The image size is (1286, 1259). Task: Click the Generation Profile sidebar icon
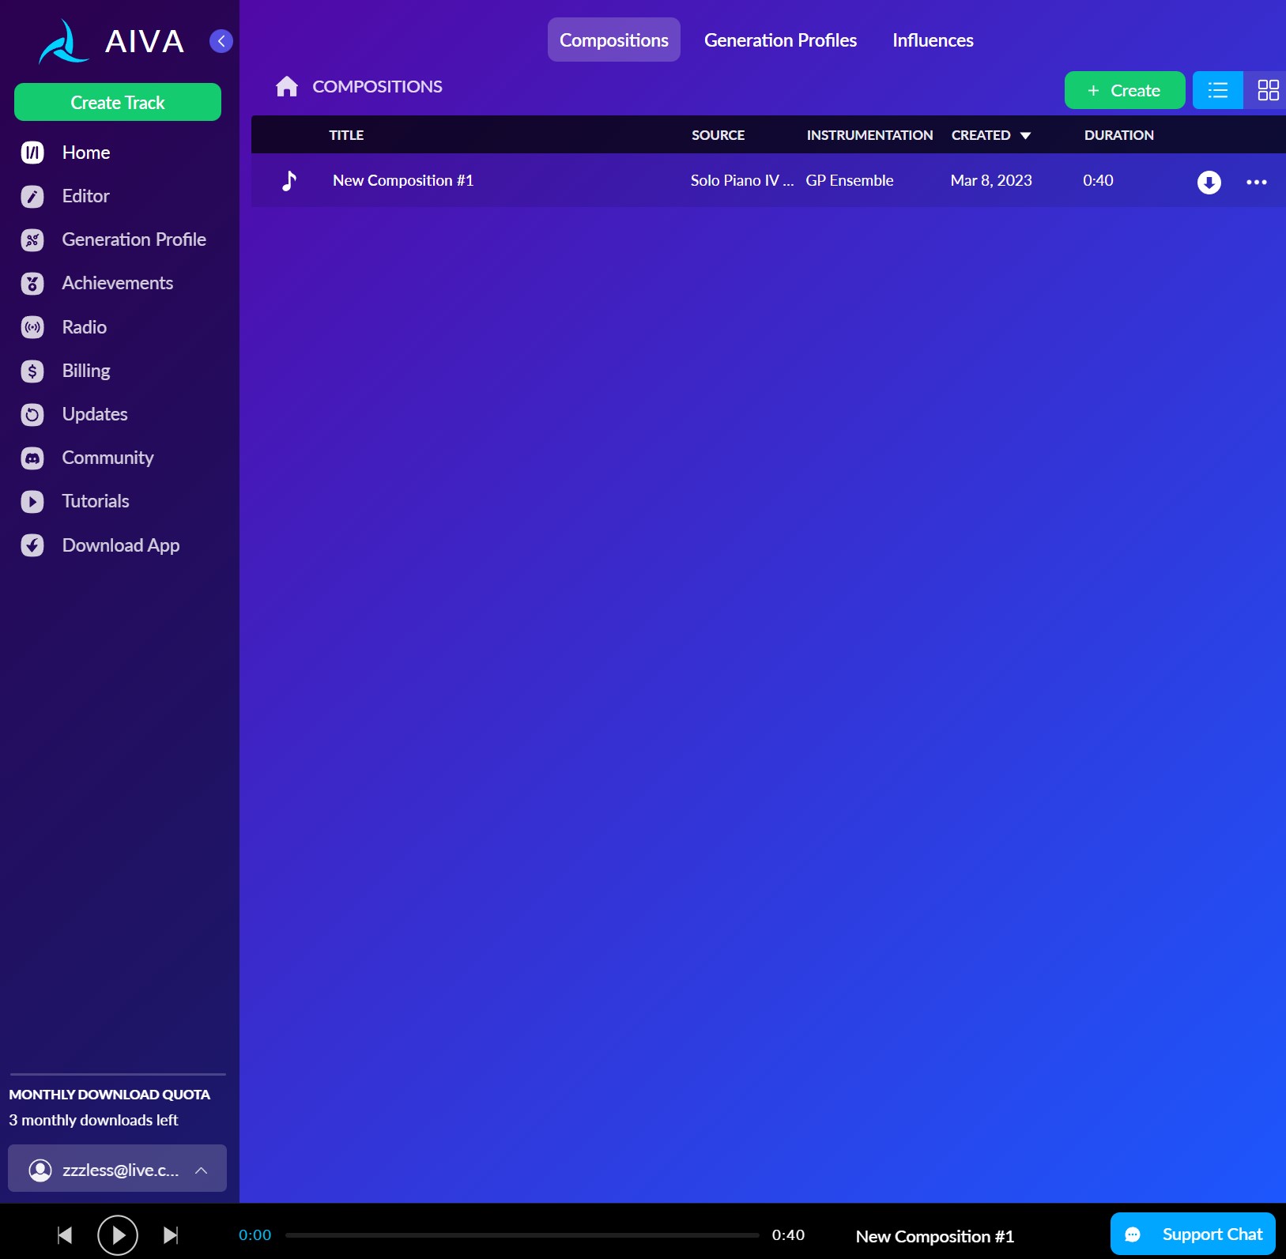coord(32,239)
